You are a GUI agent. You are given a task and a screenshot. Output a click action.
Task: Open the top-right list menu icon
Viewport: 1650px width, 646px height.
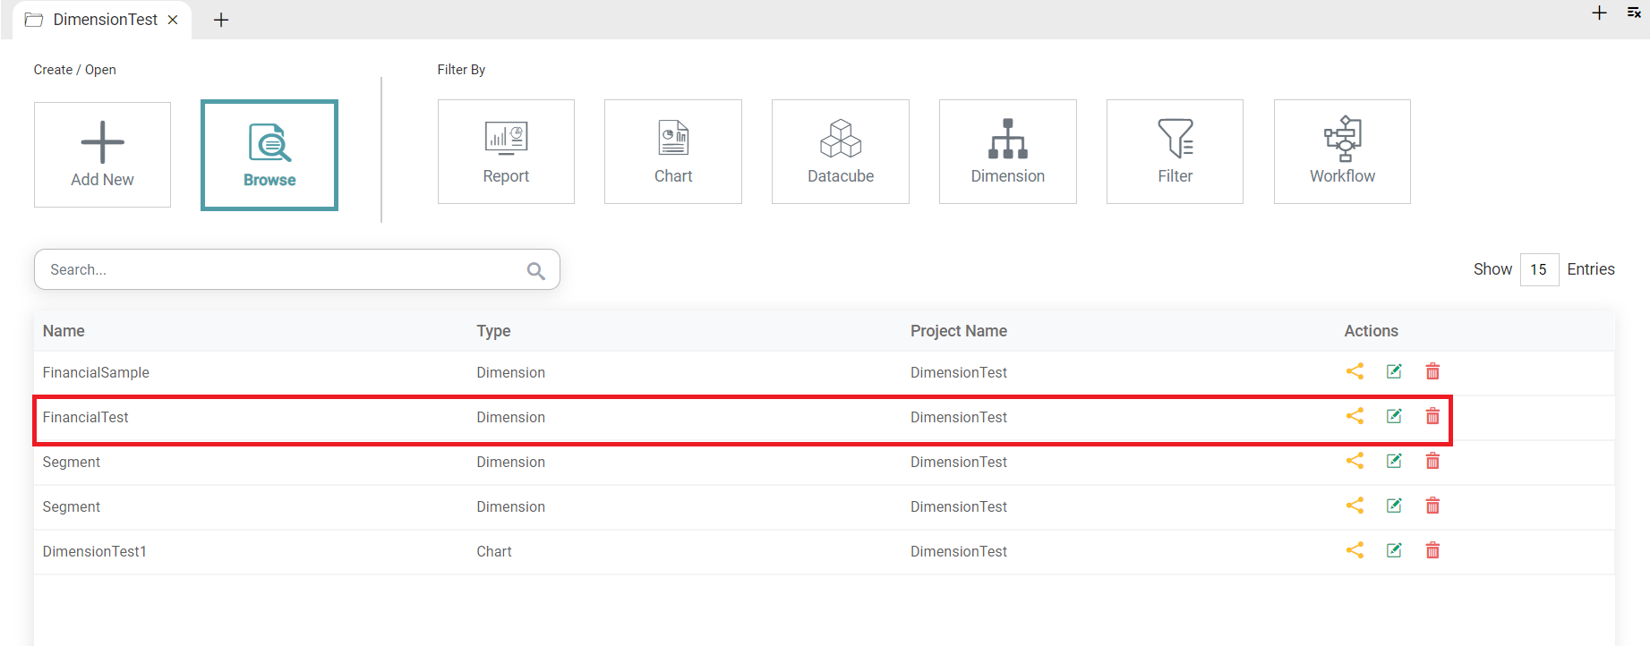[x=1634, y=13]
